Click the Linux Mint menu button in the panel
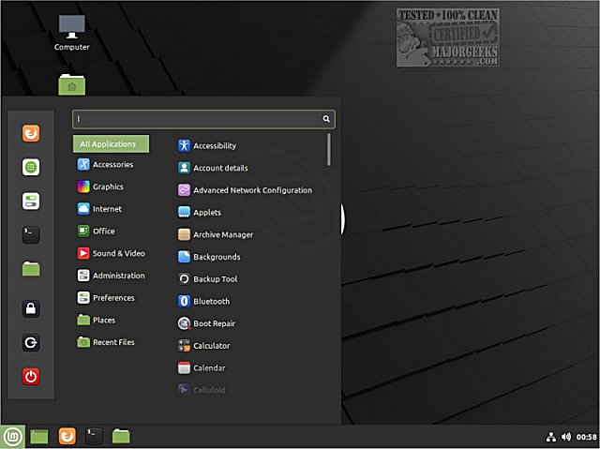 [x=12, y=437]
